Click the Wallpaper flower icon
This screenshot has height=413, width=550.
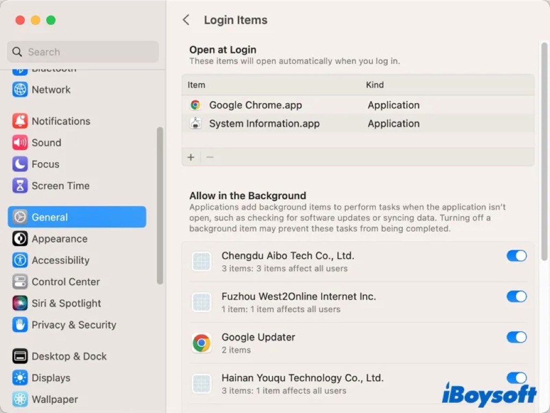coord(20,400)
